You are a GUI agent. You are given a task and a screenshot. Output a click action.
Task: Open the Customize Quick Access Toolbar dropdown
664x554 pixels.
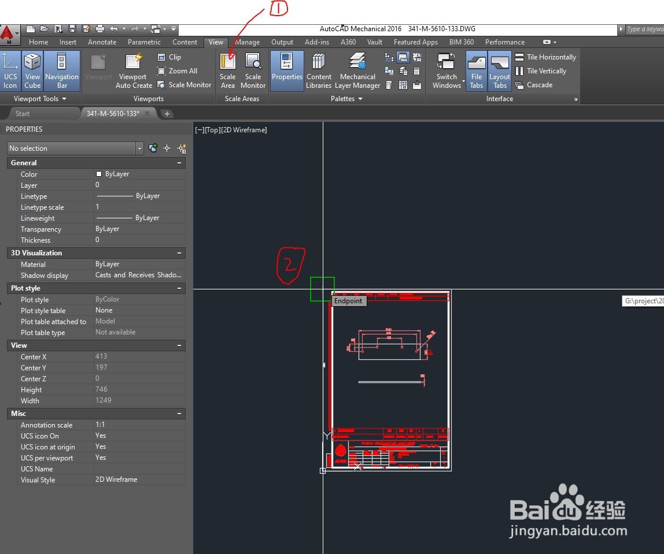tap(174, 29)
